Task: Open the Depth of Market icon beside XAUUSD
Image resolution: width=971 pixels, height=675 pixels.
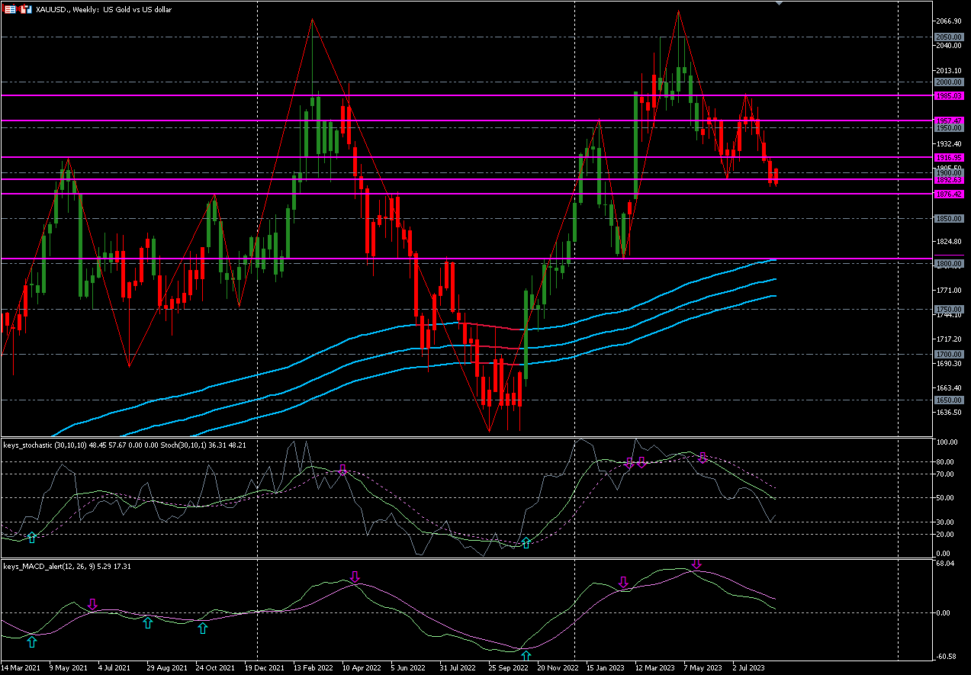Action: tap(10, 9)
